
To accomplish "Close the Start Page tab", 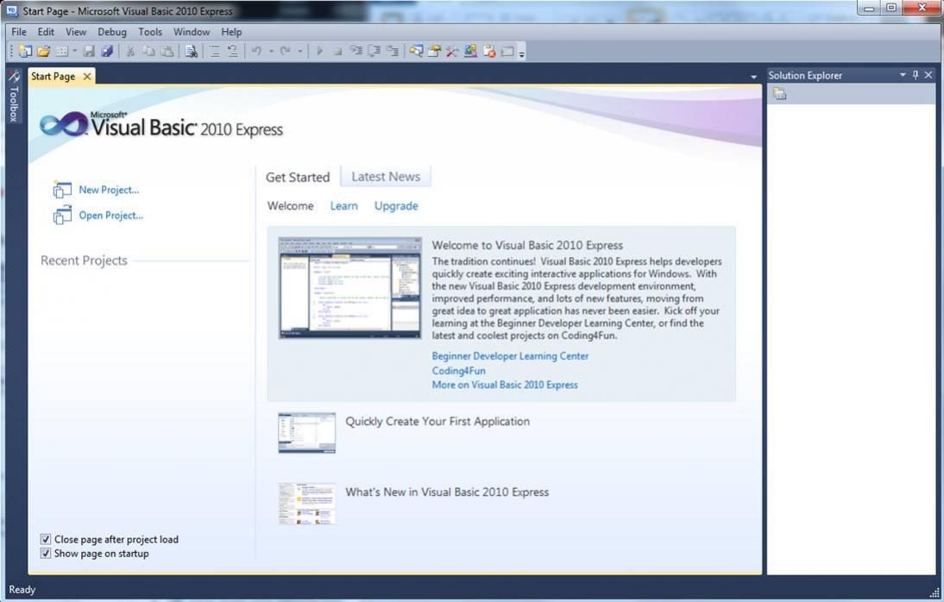I will coord(87,77).
